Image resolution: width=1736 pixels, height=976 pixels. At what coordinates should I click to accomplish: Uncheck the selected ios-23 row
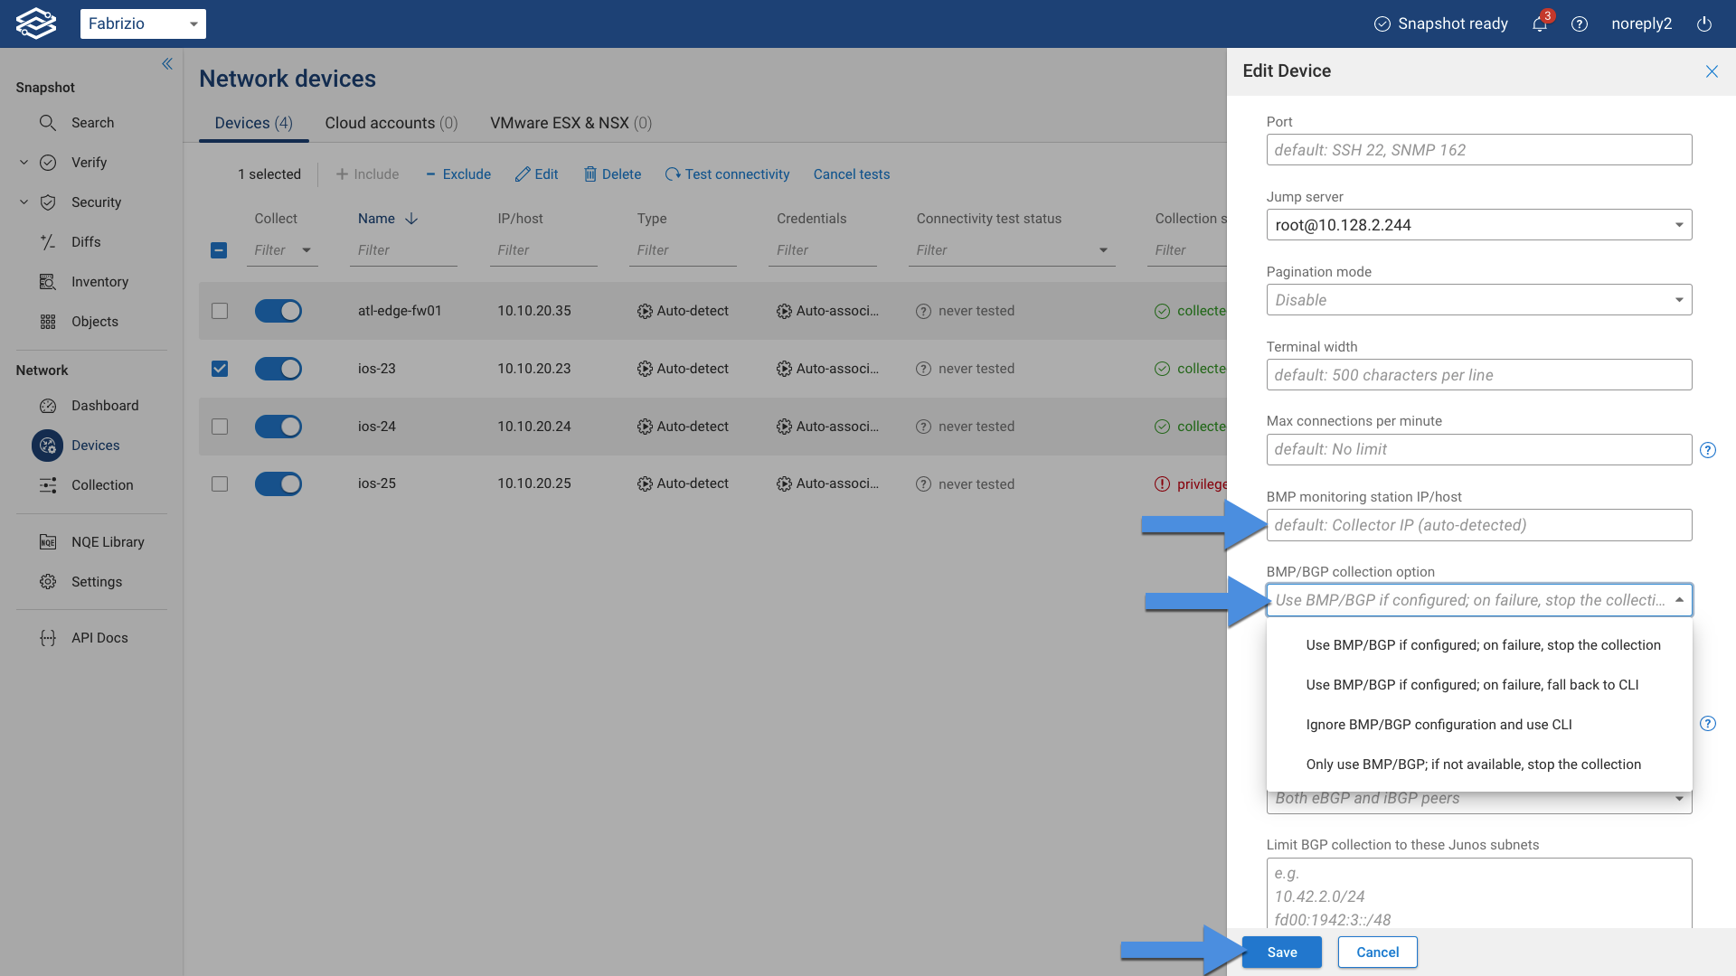pyautogui.click(x=219, y=368)
